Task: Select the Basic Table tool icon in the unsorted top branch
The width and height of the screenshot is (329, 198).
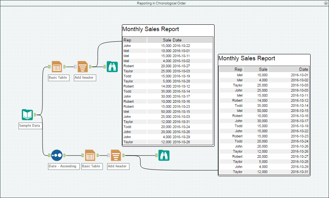Action: (56, 67)
